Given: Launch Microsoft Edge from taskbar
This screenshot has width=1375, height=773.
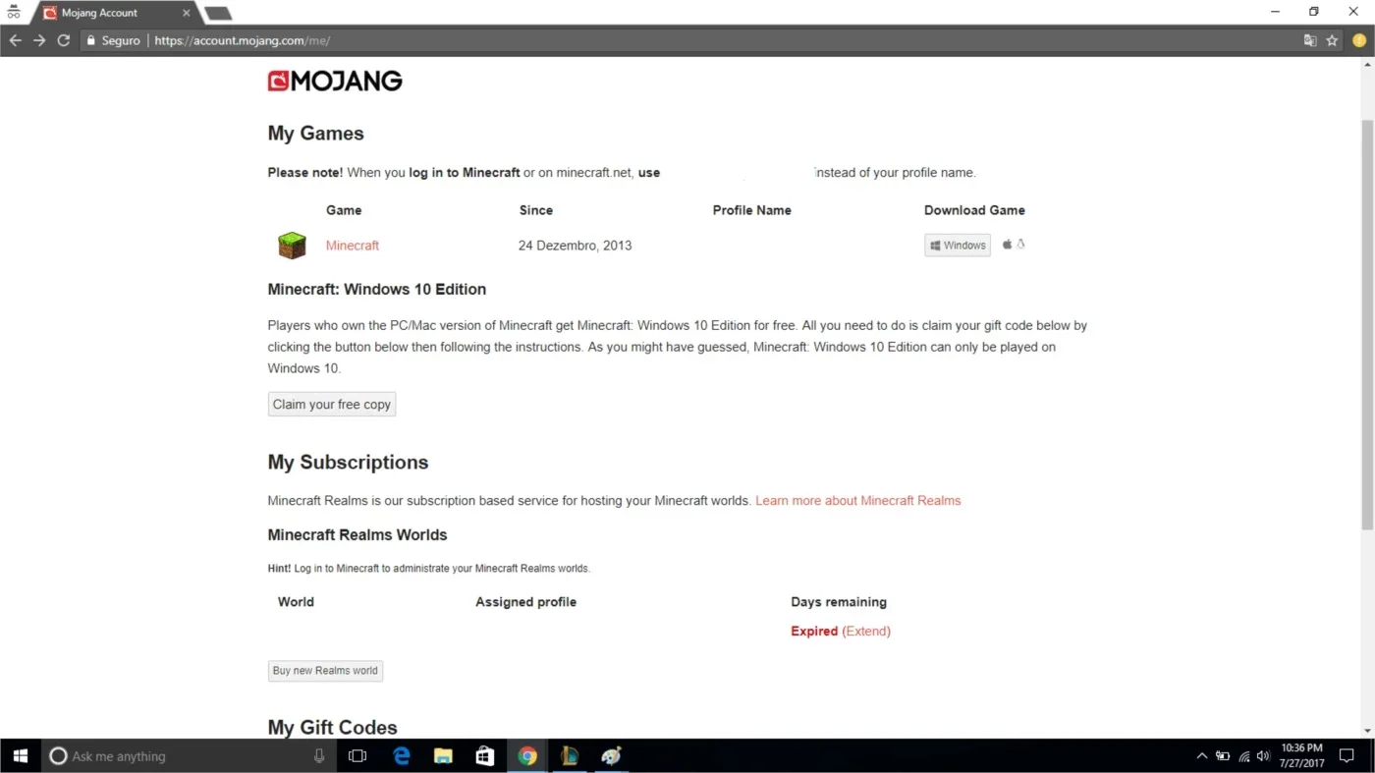Looking at the screenshot, I should tap(402, 756).
